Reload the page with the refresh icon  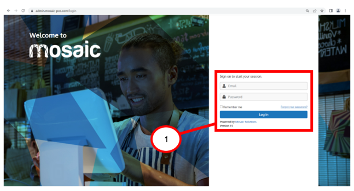[23, 11]
